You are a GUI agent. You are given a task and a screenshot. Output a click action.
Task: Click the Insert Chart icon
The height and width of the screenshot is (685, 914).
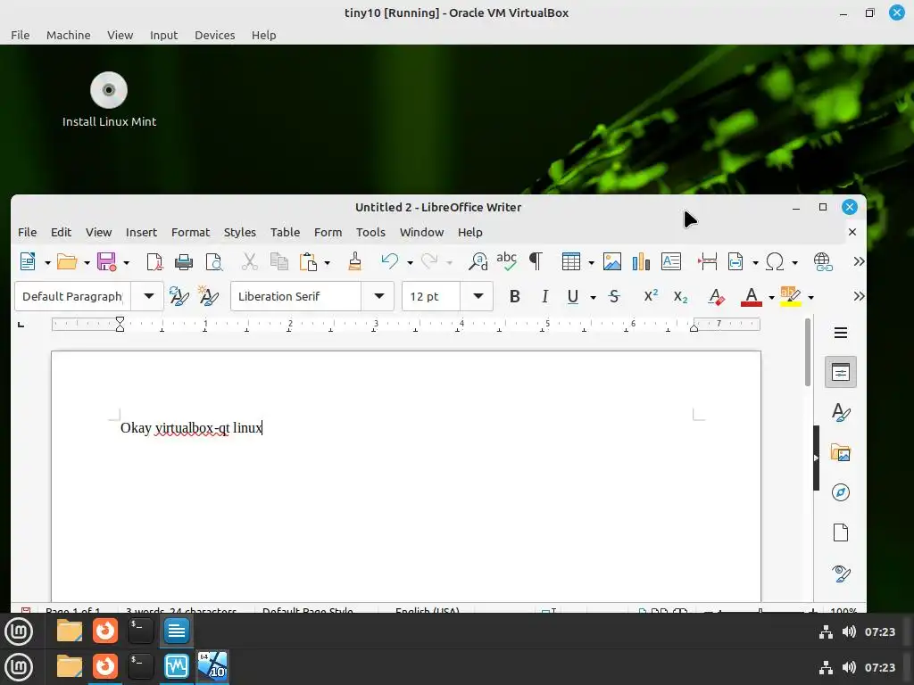[641, 261]
